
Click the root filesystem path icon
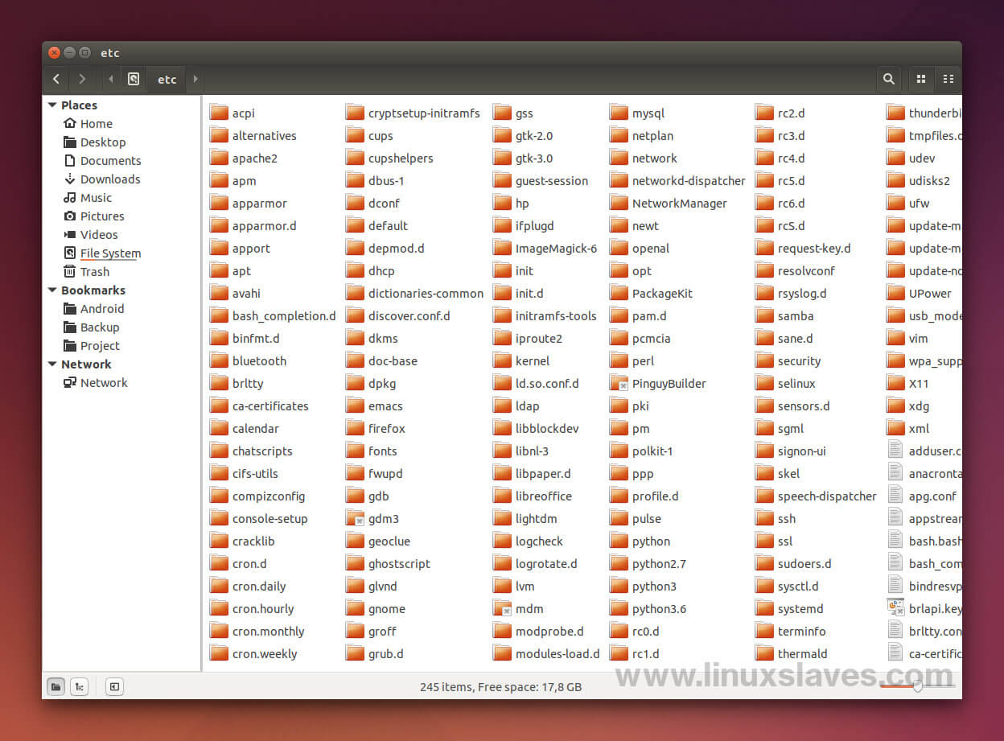tap(134, 79)
